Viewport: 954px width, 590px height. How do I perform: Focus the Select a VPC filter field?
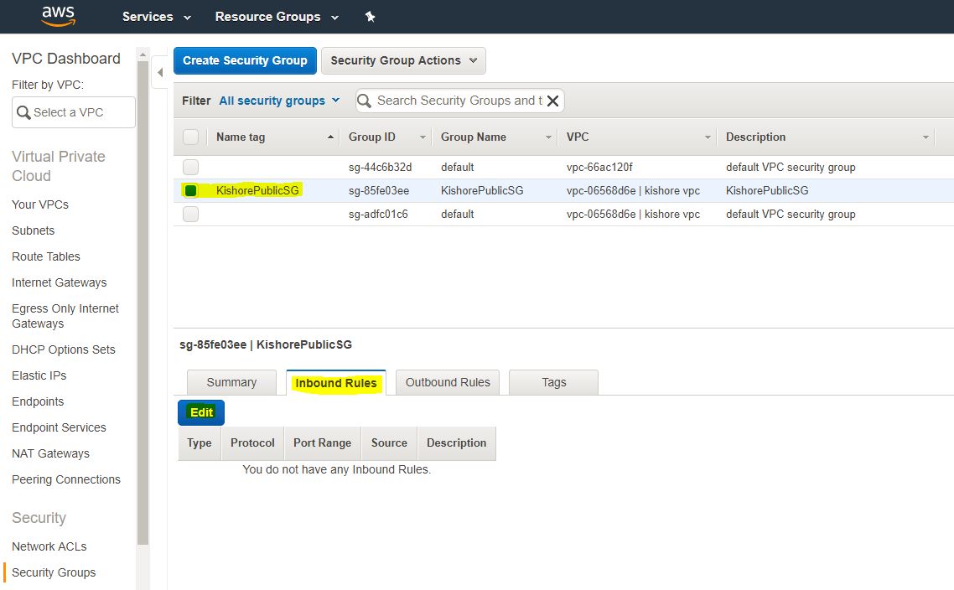[74, 112]
